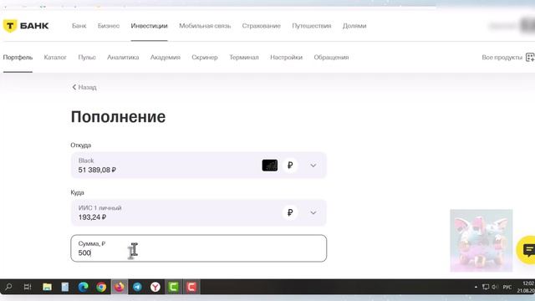535x301 pixels.
Task: Open Task View in the taskbar
Action: click(x=28, y=287)
